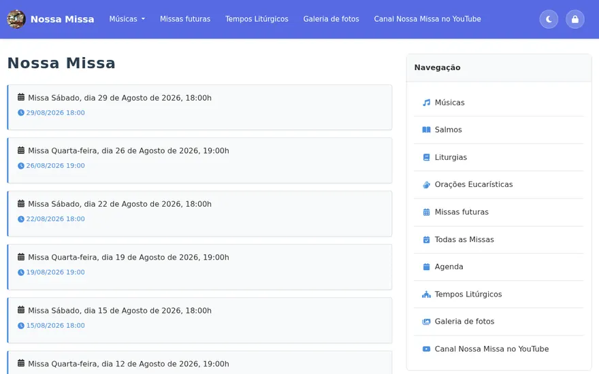
Task: Expand the Músicas dropdown in navbar
Action: pos(127,19)
